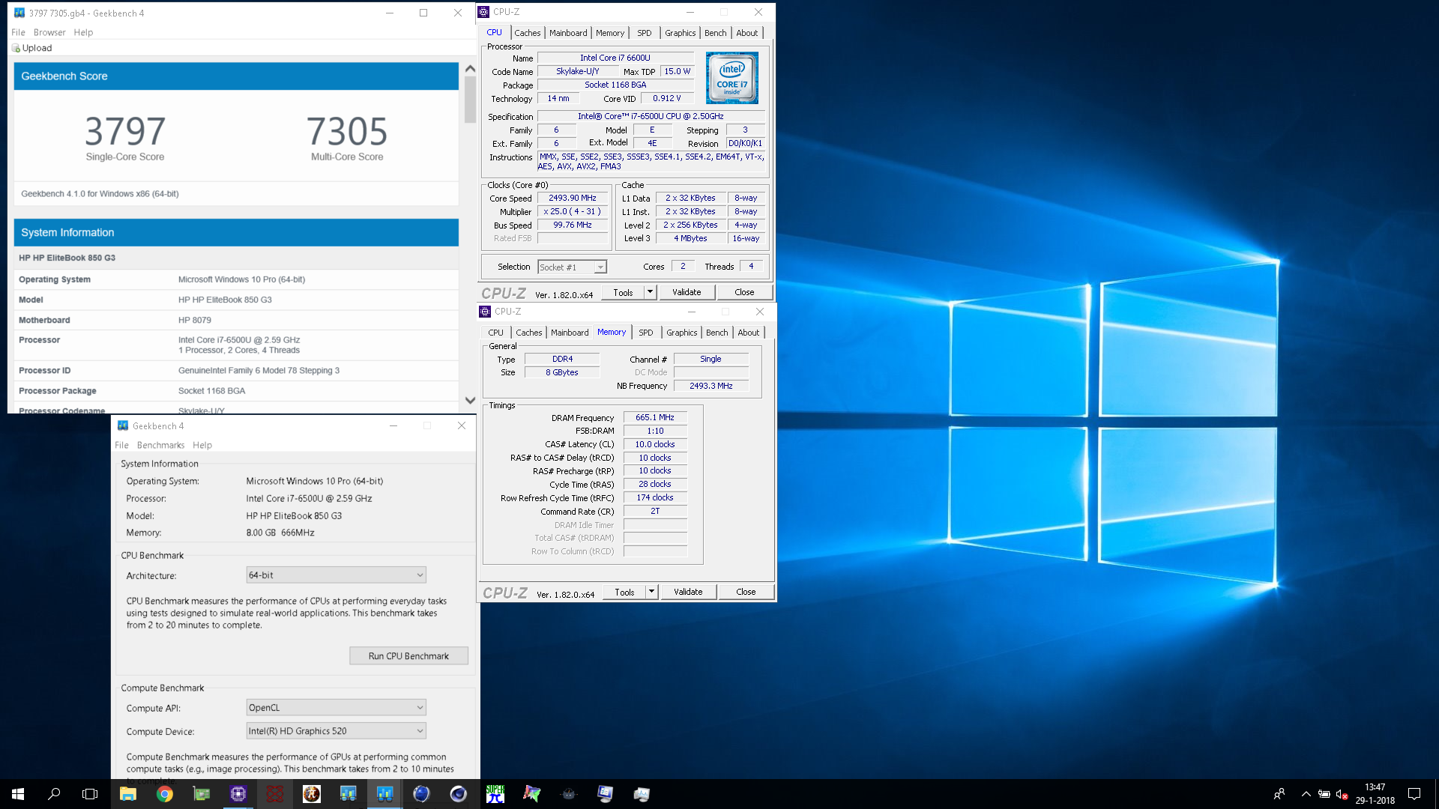Open the Compute Device dropdown
This screenshot has height=809, width=1439.
pyautogui.click(x=337, y=731)
